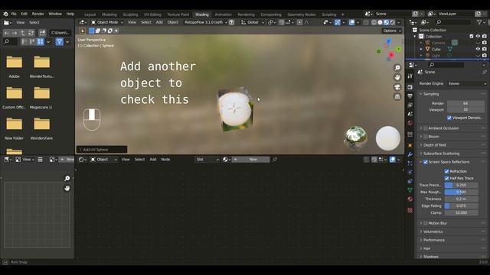Go forward in file browser history

click(15, 33)
